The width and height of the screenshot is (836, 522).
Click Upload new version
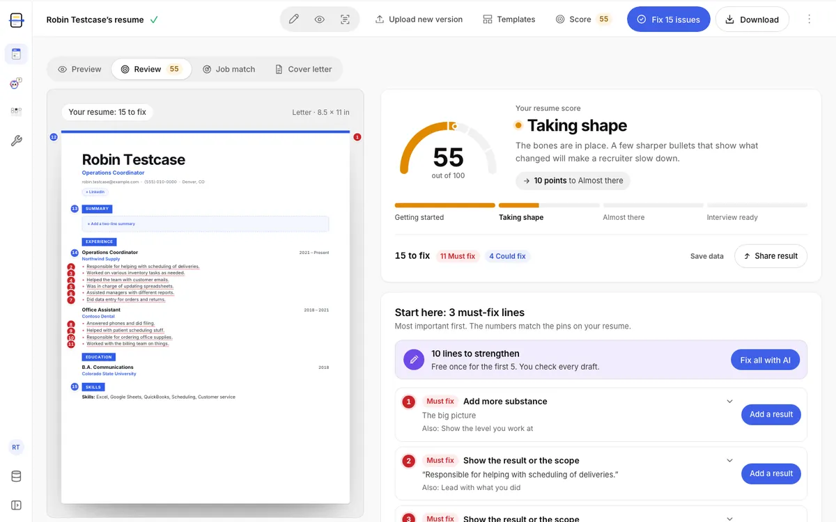(x=419, y=19)
